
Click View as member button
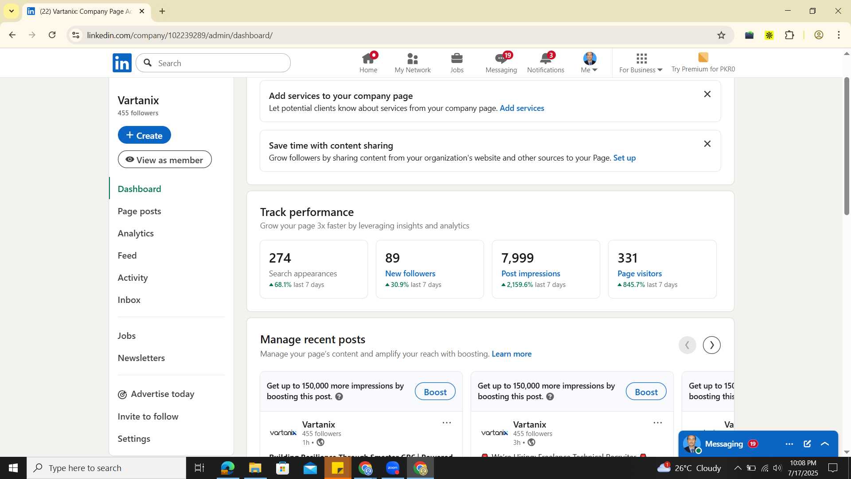[164, 160]
